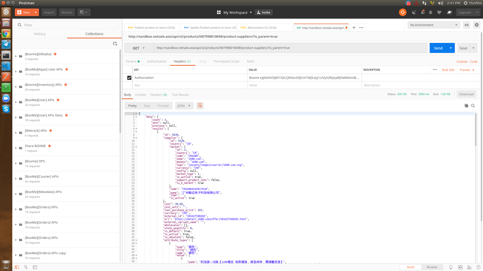
Task: Open the Pre-request Script tab
Action: 227,61
